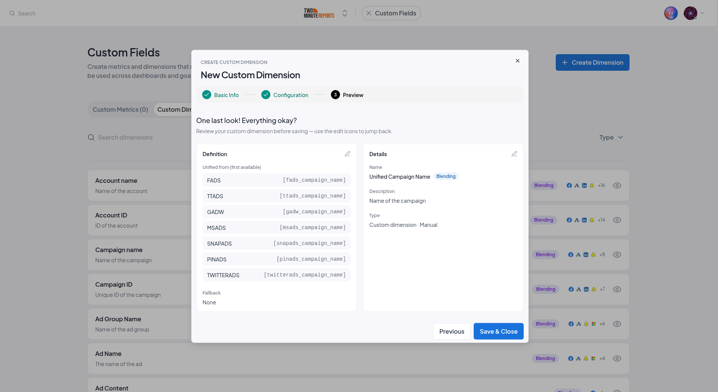Viewport: 718px width, 392px height.
Task: Click Facebook icon in Campaign ID row
Action: tap(571, 289)
